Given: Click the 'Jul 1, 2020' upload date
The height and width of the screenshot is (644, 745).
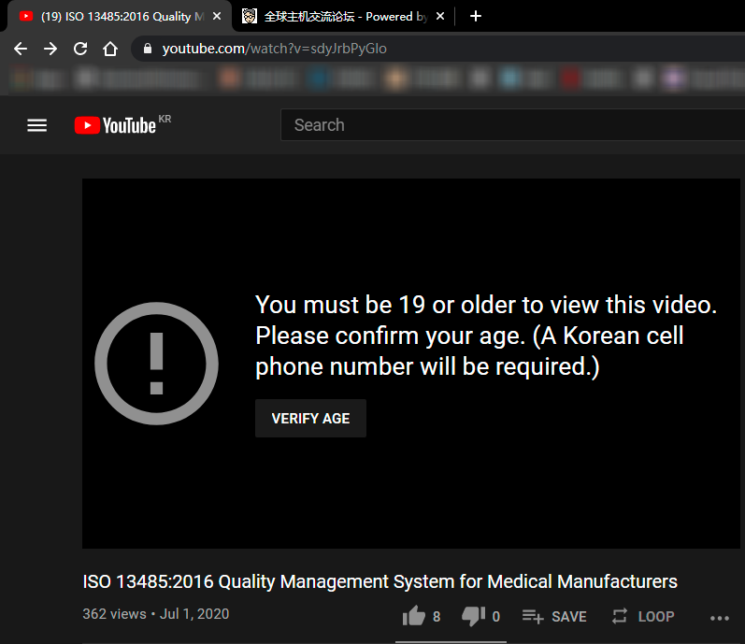Looking at the screenshot, I should (194, 614).
